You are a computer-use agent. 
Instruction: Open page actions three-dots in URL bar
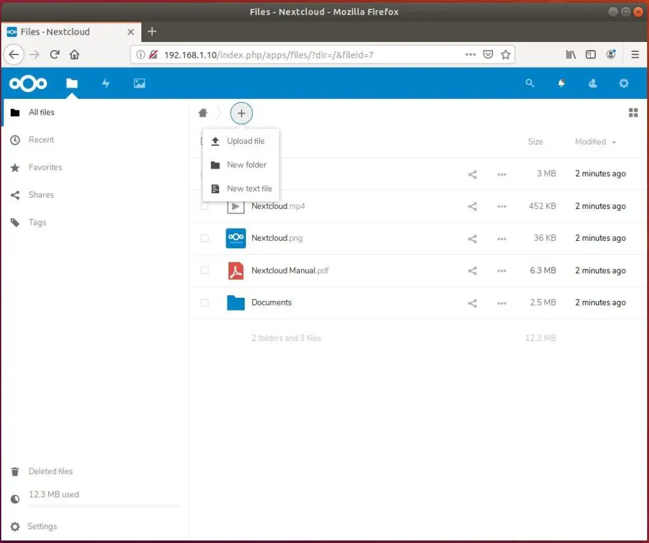point(471,54)
